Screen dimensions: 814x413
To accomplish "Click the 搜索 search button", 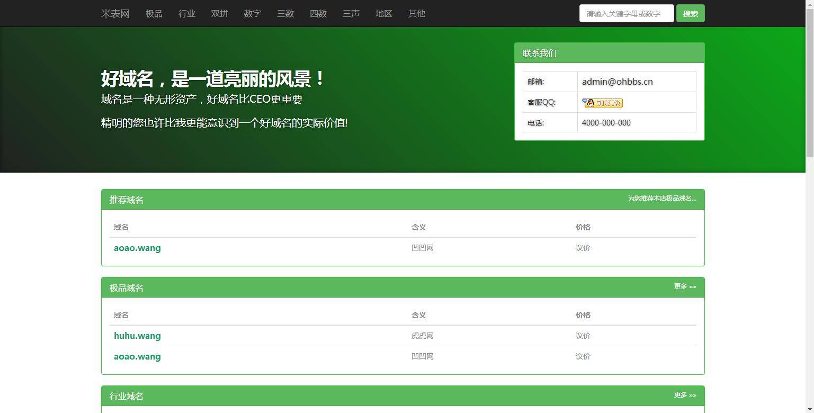I will 690,13.
